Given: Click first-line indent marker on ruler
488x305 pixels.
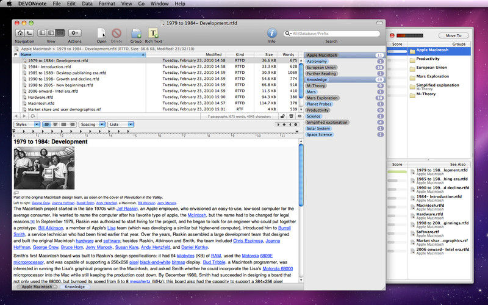Looking at the screenshot, I should coord(13,131).
